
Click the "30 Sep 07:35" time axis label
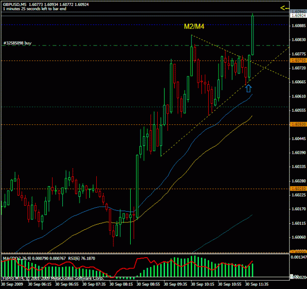click(x=94, y=284)
